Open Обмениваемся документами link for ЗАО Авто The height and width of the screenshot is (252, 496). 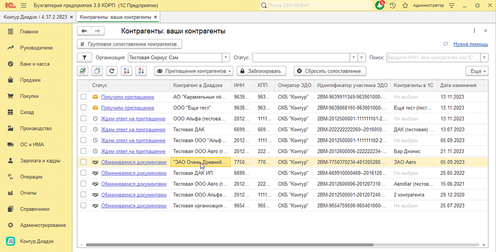point(134,162)
